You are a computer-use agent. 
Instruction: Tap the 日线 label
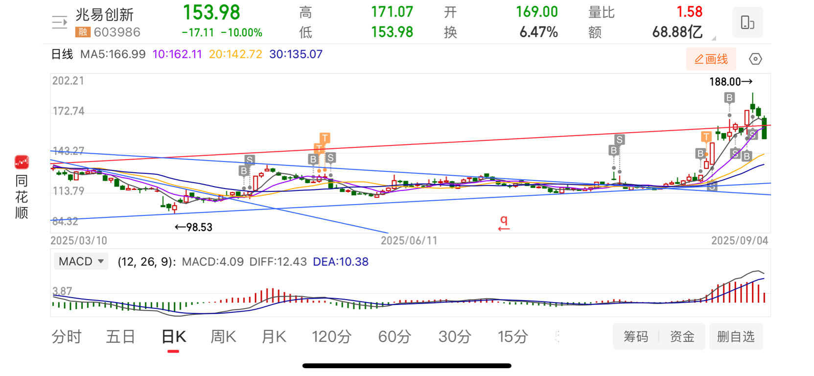point(62,54)
